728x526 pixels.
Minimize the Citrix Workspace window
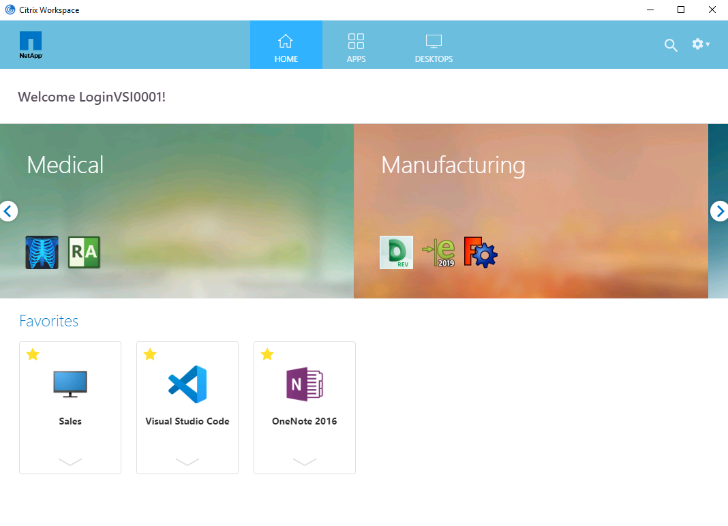coord(650,10)
